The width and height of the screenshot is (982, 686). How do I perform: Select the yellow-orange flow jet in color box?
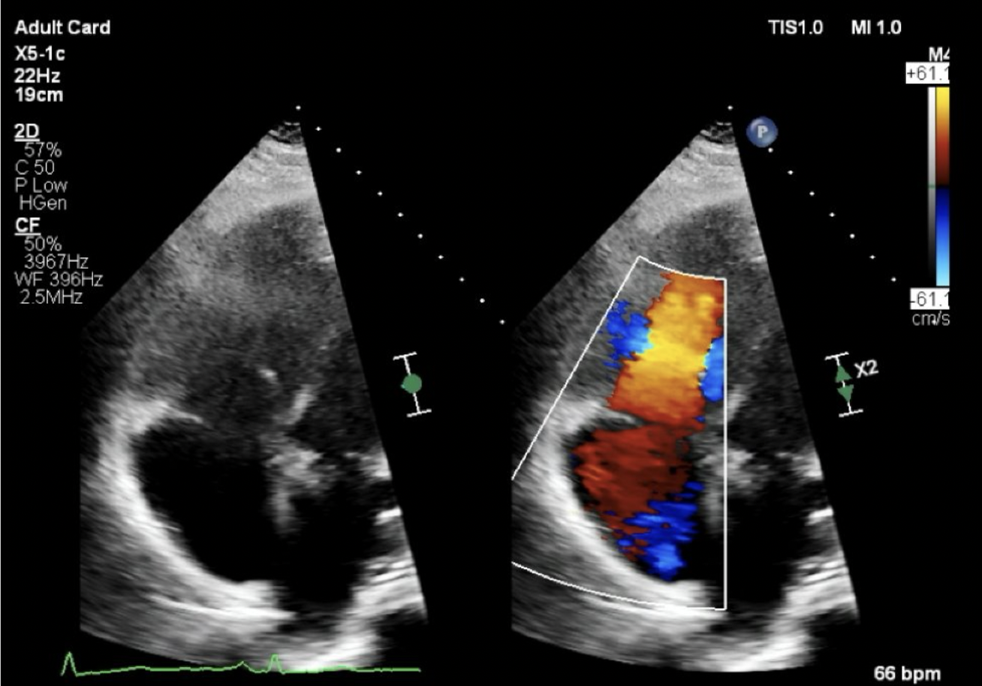pos(664,349)
